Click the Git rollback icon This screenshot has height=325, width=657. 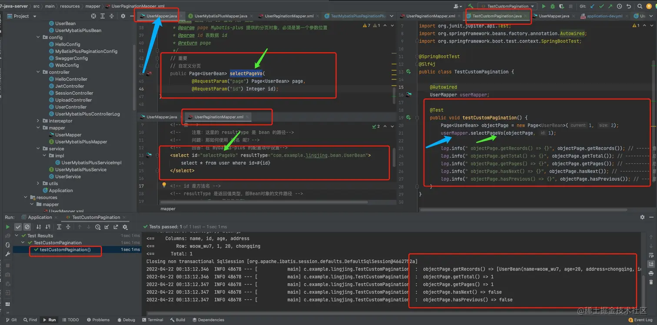[x=628, y=6]
